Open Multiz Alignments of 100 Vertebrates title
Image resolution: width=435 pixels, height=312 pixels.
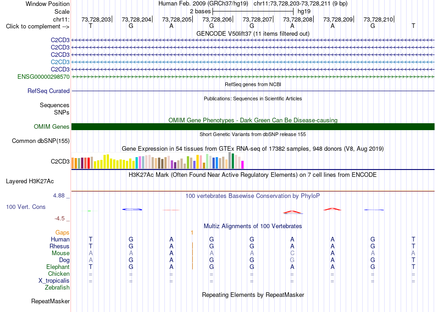253,226
